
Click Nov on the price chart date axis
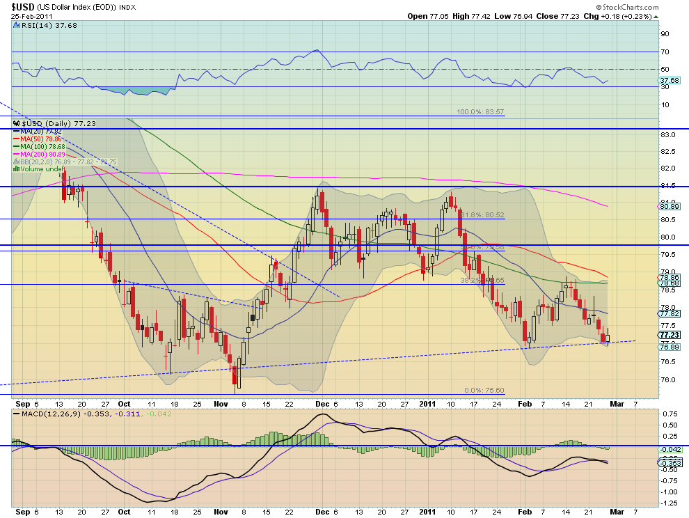click(x=221, y=404)
